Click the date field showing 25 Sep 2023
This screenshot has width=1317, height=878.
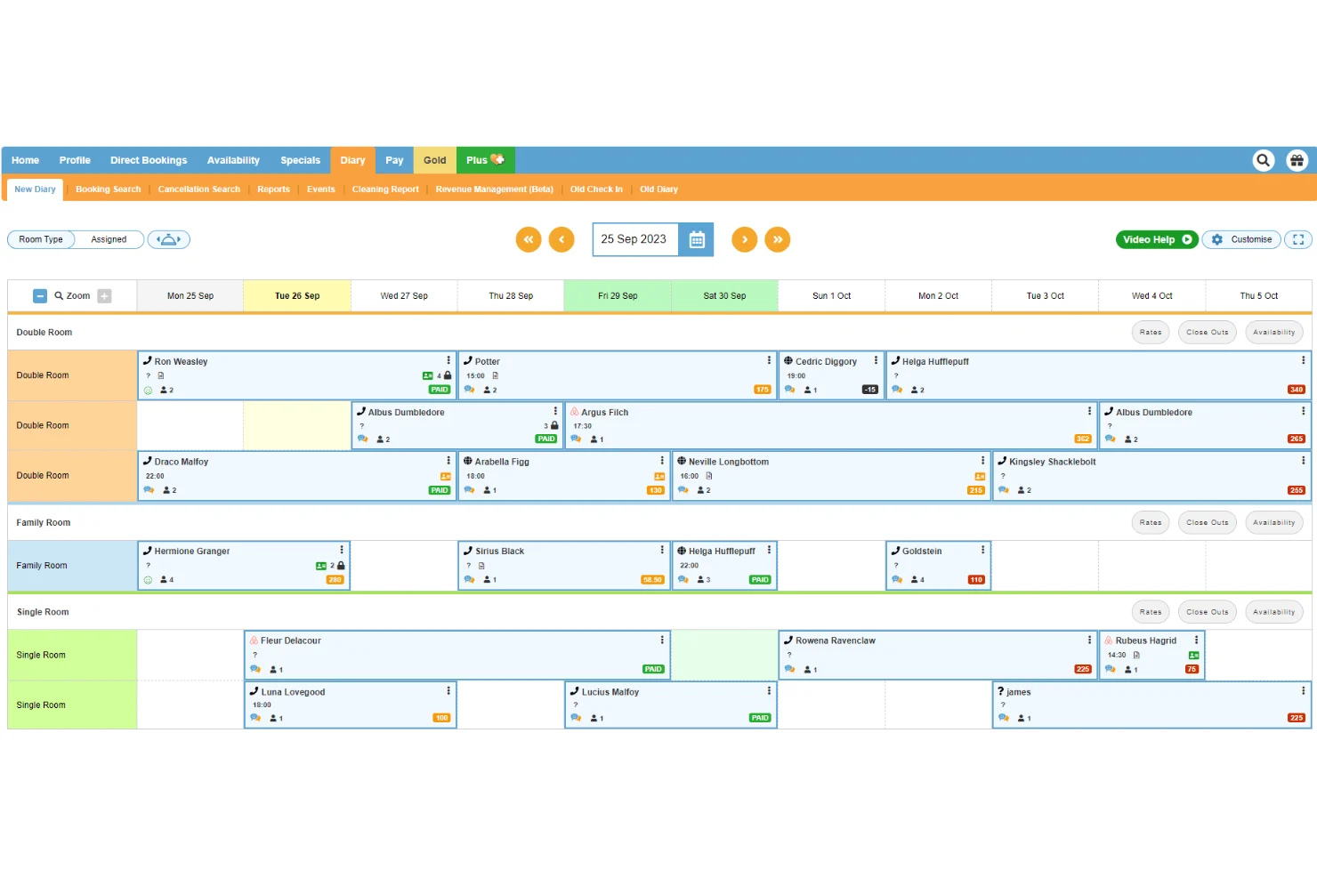635,239
